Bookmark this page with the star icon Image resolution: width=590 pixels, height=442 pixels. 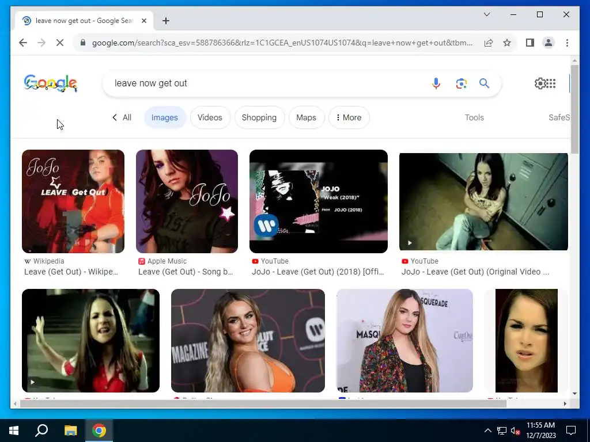507,43
